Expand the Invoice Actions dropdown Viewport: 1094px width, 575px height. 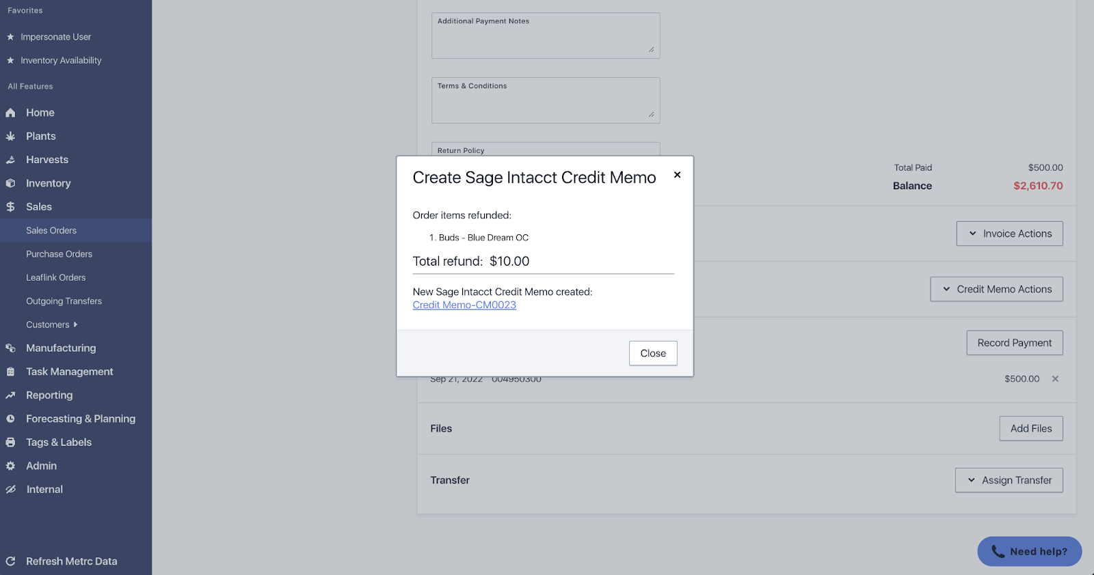[1009, 234]
